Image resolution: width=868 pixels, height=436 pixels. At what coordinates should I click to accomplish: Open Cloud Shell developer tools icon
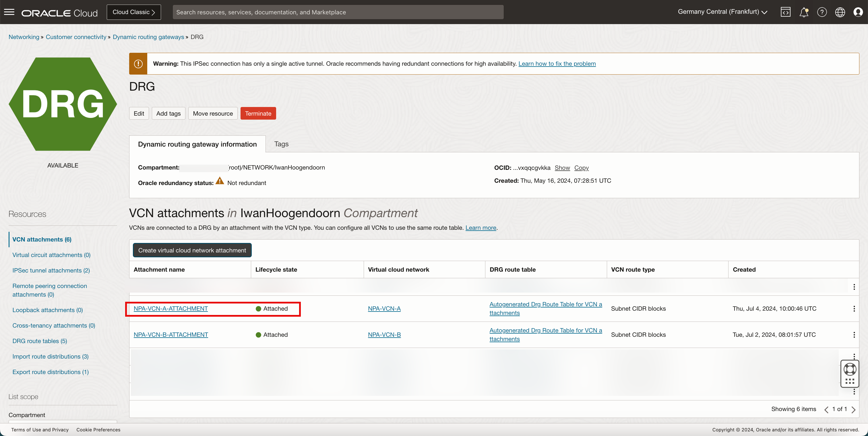(785, 12)
